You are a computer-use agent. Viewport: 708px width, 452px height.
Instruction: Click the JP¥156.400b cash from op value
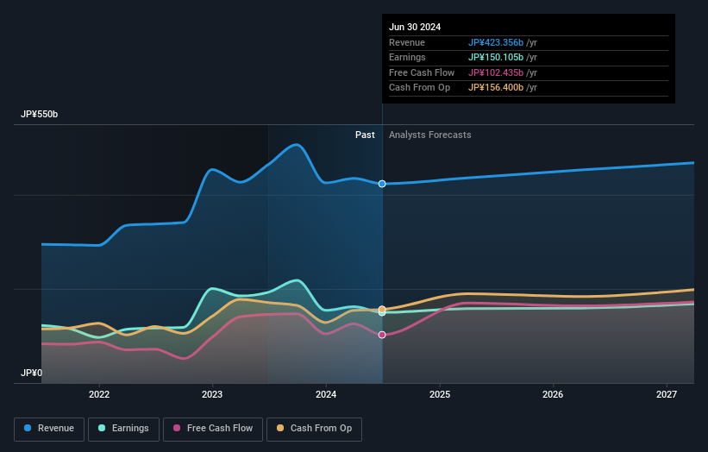[496, 88]
